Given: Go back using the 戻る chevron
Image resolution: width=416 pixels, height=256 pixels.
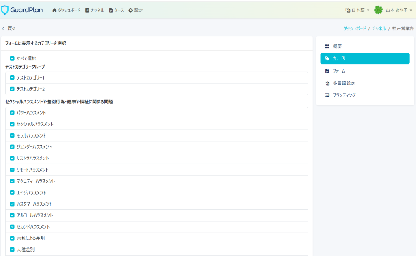Looking at the screenshot, I should (x=4, y=28).
